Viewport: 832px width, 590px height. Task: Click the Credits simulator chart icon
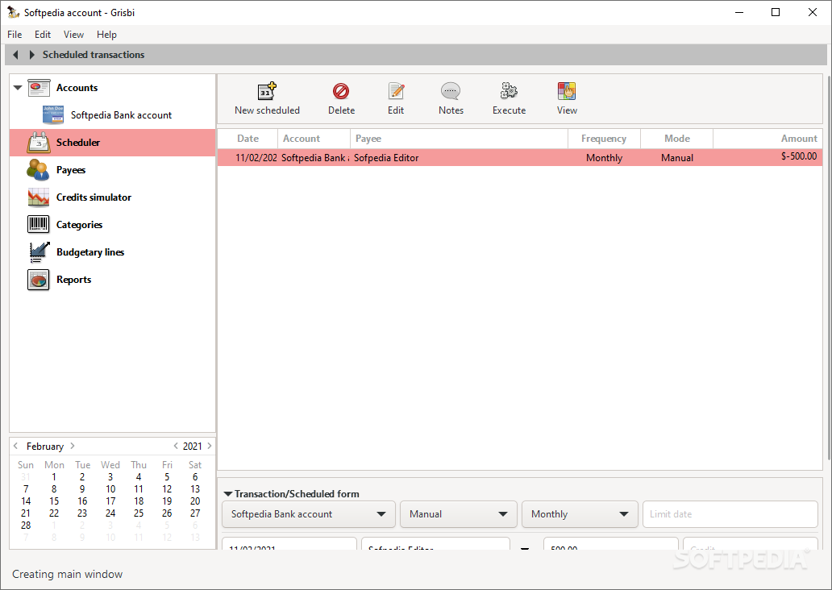(38, 197)
